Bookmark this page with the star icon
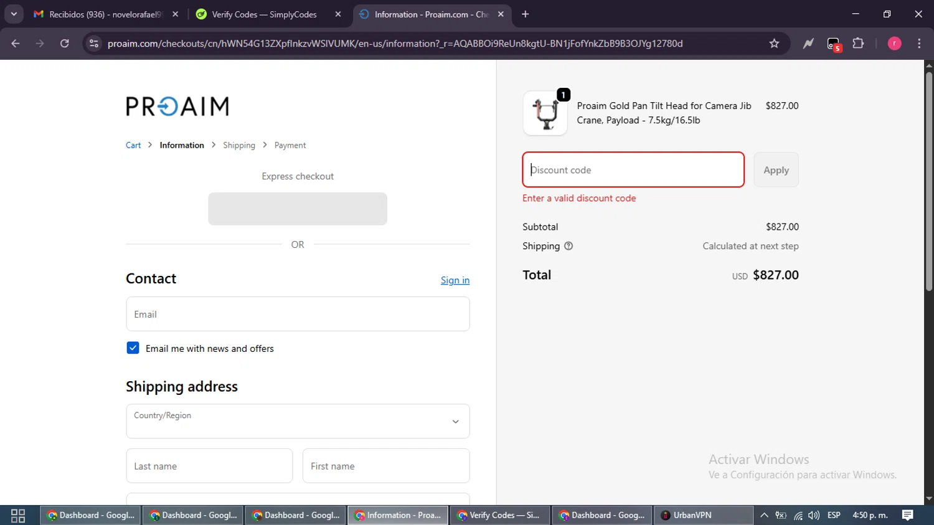 click(x=774, y=44)
